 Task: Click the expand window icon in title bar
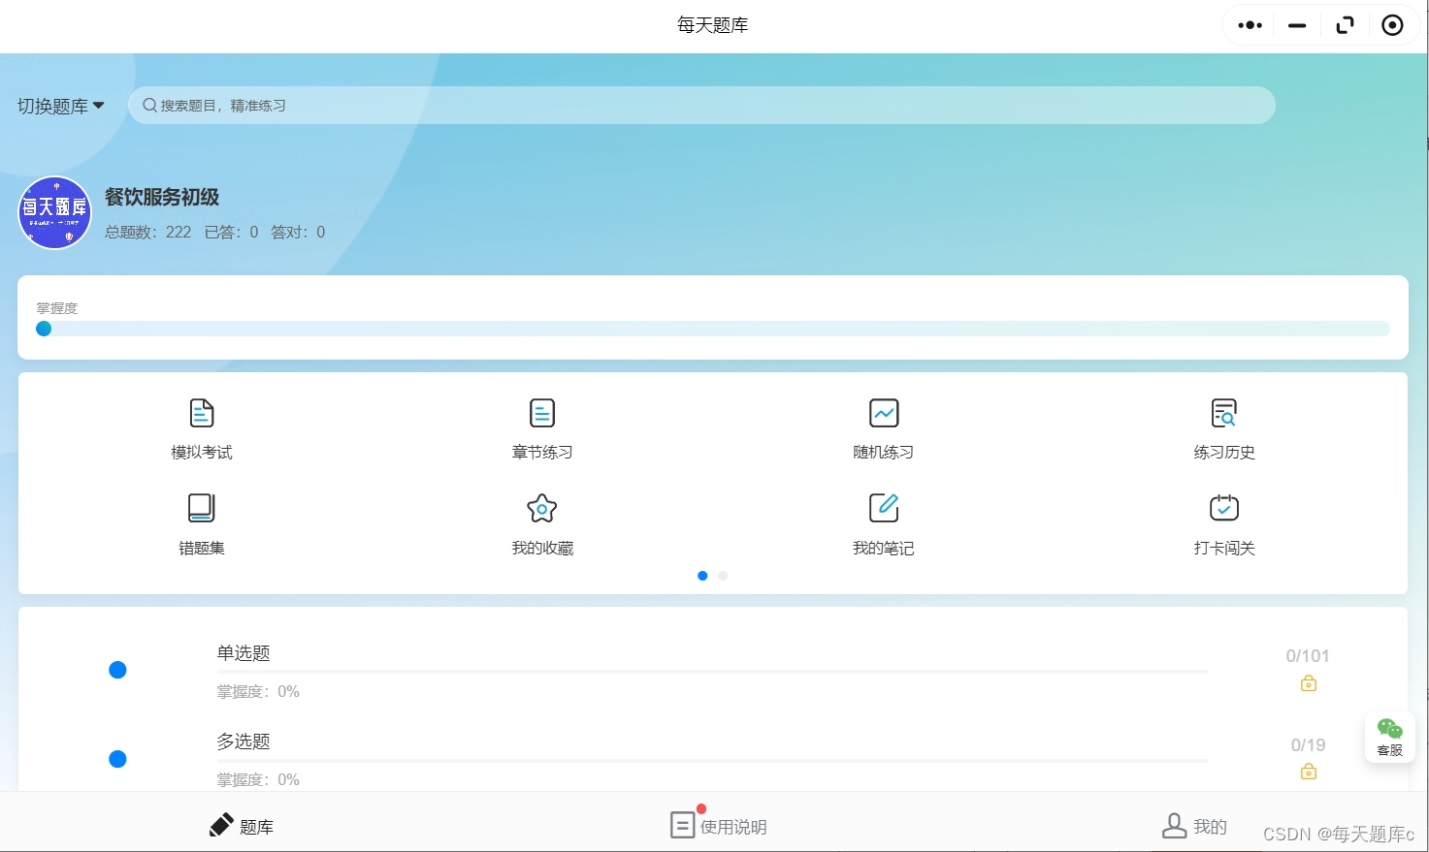coord(1345,25)
